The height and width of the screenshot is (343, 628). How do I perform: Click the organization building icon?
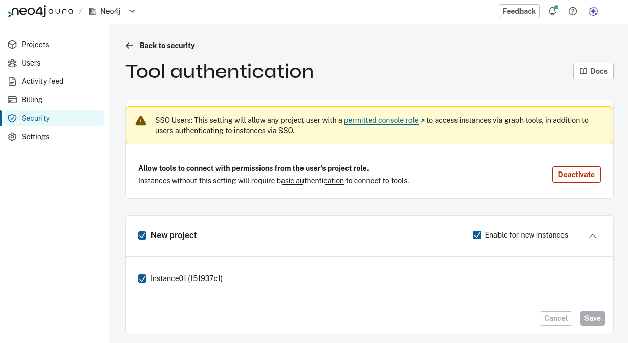[x=92, y=11]
